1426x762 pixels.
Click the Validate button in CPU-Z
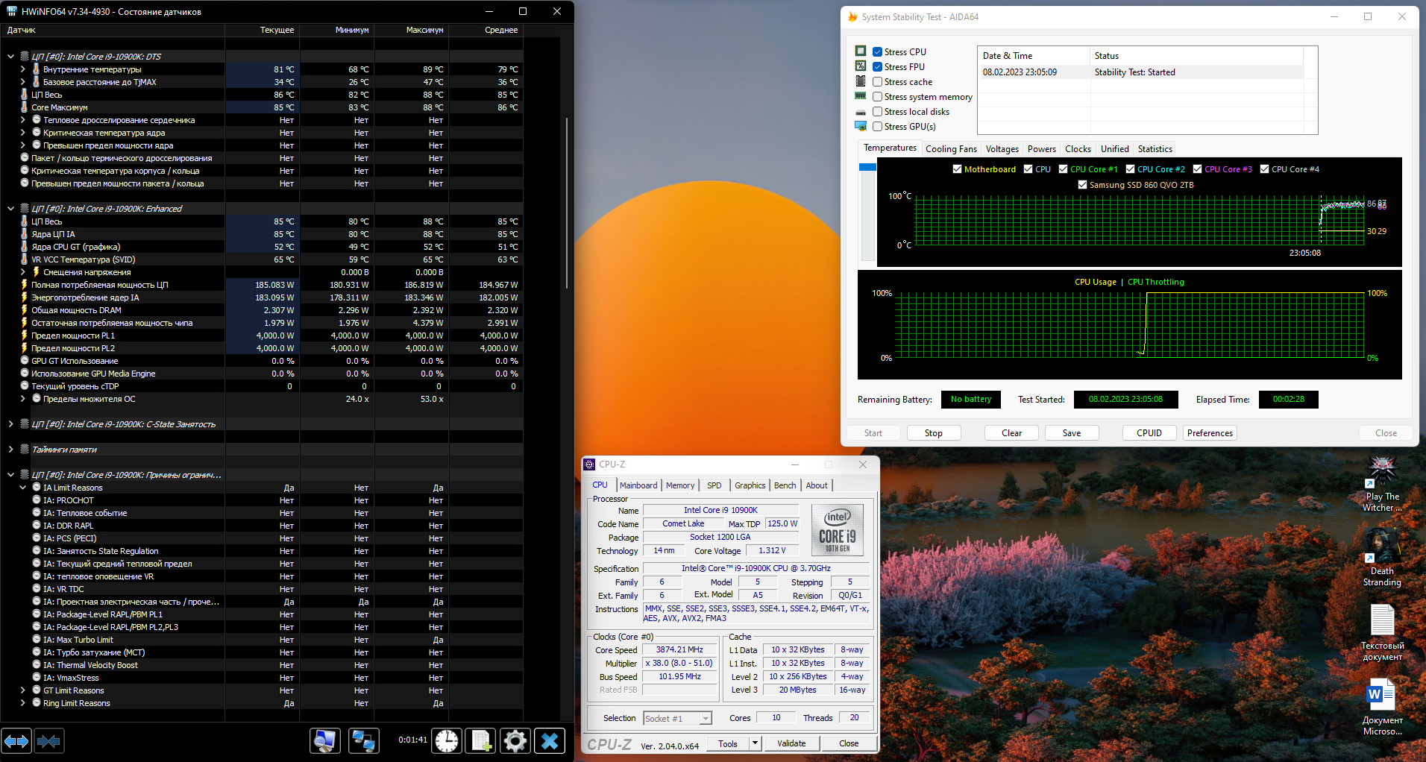click(x=791, y=743)
